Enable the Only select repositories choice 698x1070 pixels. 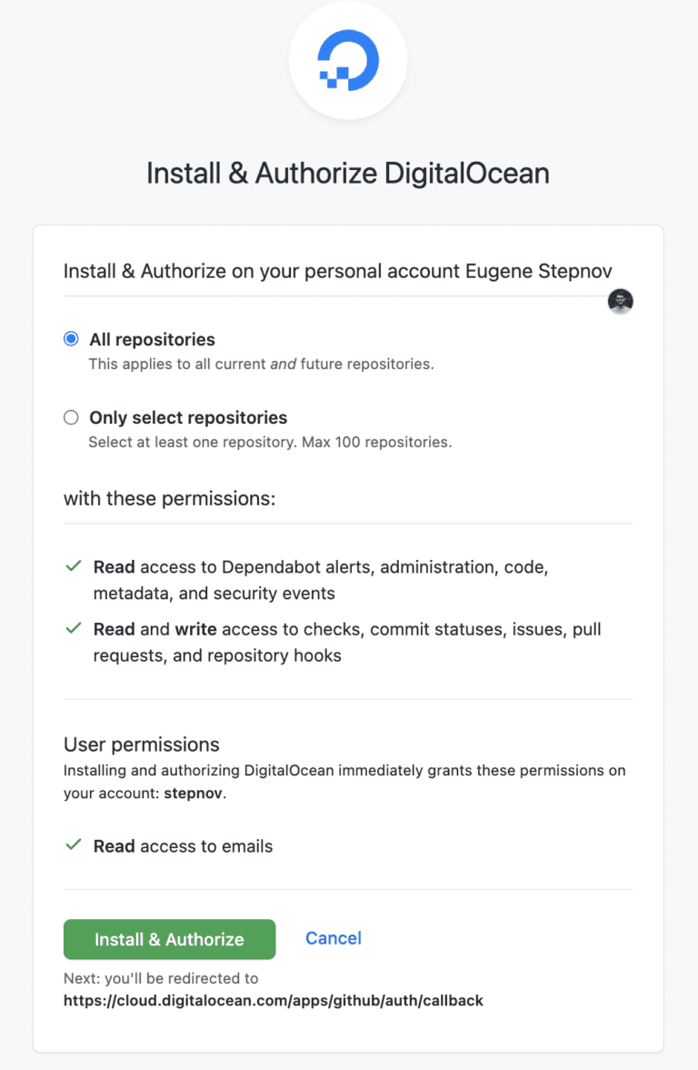[x=71, y=416]
